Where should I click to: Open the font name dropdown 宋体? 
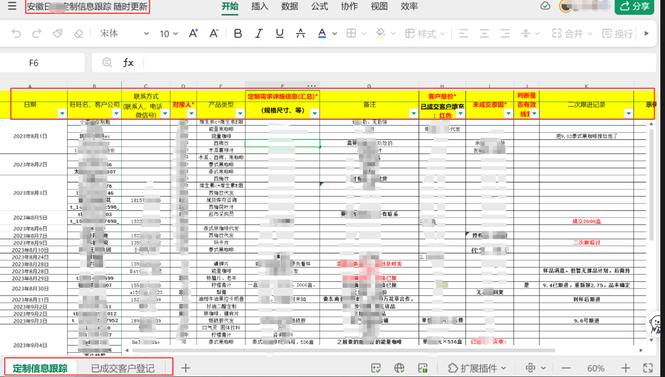[x=124, y=34]
